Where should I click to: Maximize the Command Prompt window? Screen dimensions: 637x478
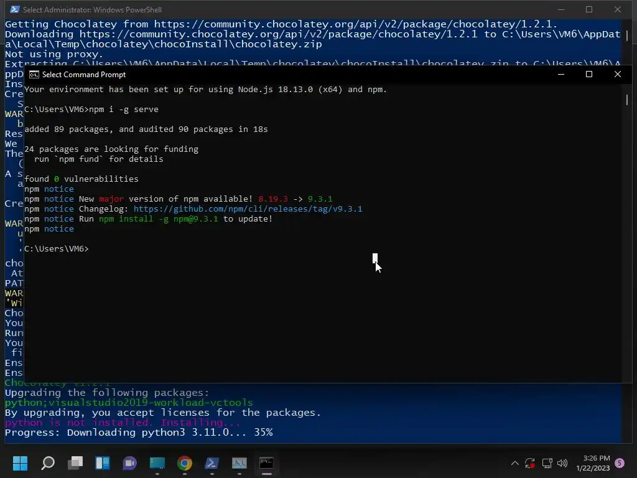click(589, 75)
